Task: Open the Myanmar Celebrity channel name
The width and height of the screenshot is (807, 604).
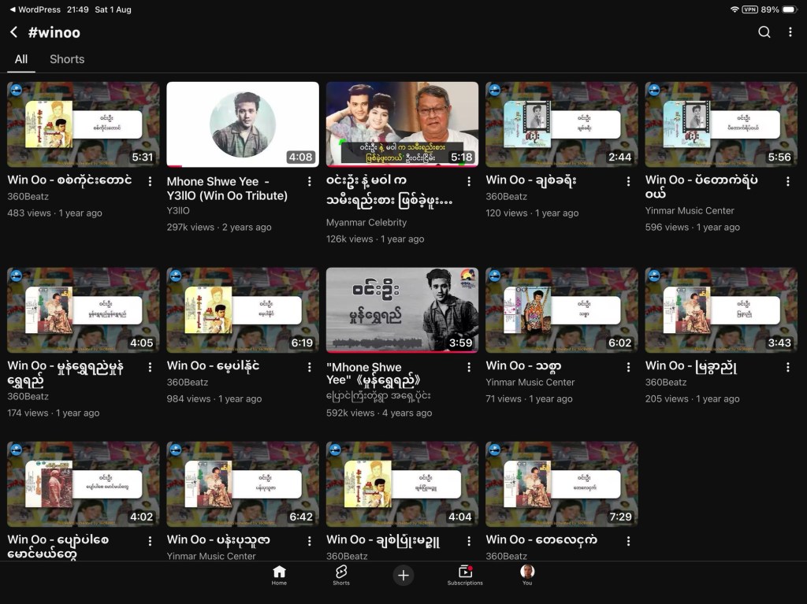Action: tap(366, 222)
